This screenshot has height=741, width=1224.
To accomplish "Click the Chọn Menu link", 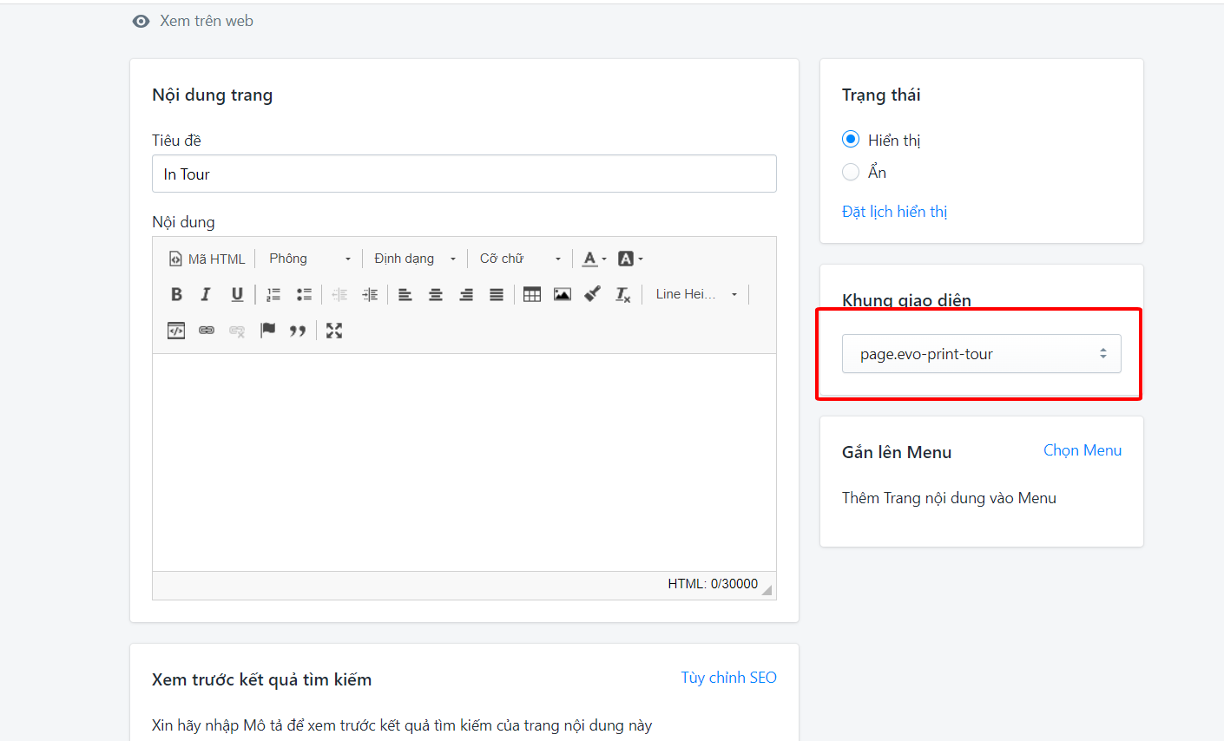I will pyautogui.click(x=1083, y=450).
